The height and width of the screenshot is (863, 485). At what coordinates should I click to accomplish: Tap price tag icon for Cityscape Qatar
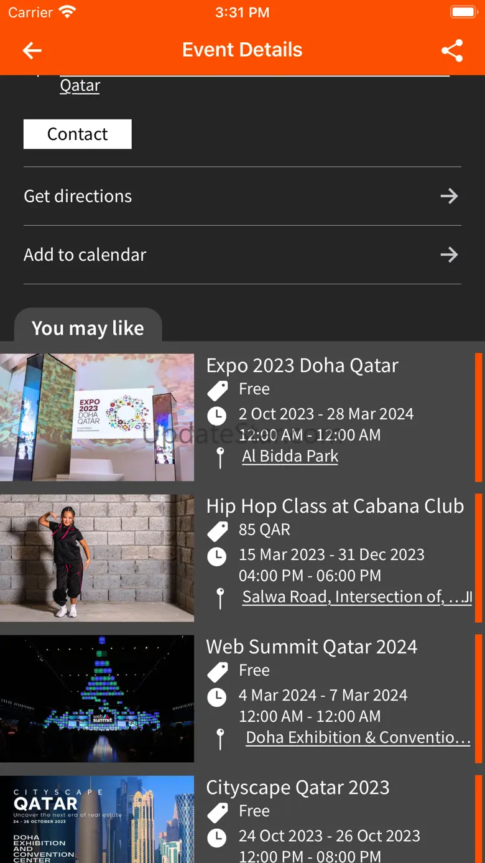(217, 812)
